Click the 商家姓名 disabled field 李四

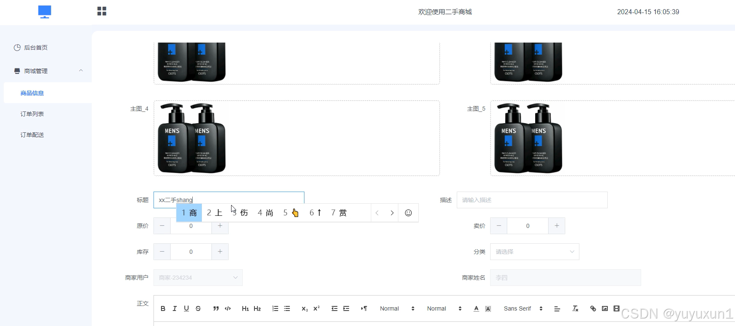click(565, 278)
